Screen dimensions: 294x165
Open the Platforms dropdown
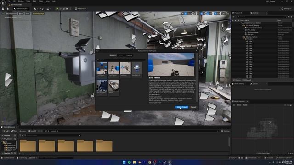coord(80,9)
